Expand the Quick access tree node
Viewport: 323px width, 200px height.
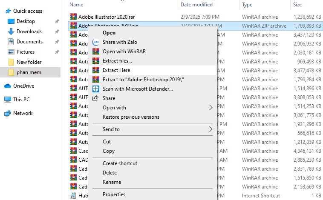coord(3,11)
